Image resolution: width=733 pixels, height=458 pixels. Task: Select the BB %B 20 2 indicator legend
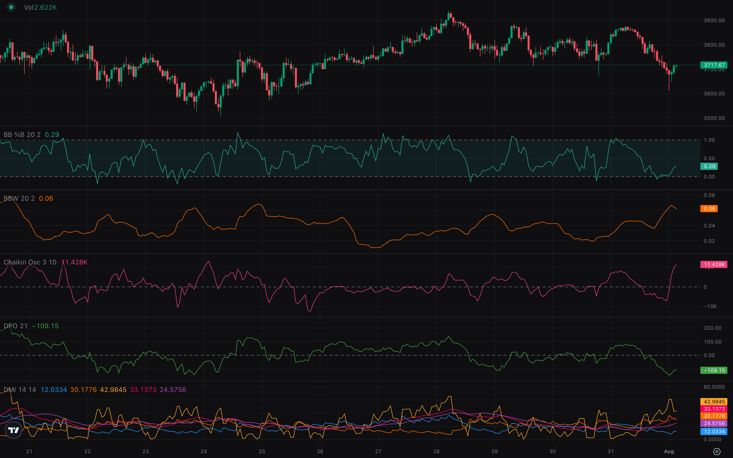coord(22,135)
